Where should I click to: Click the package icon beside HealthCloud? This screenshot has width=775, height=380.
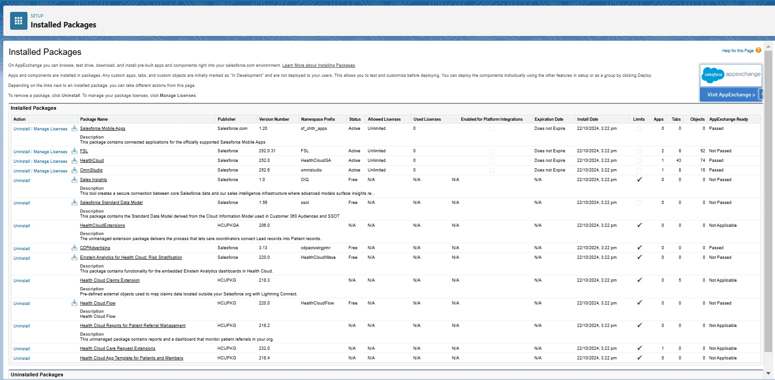coord(74,161)
